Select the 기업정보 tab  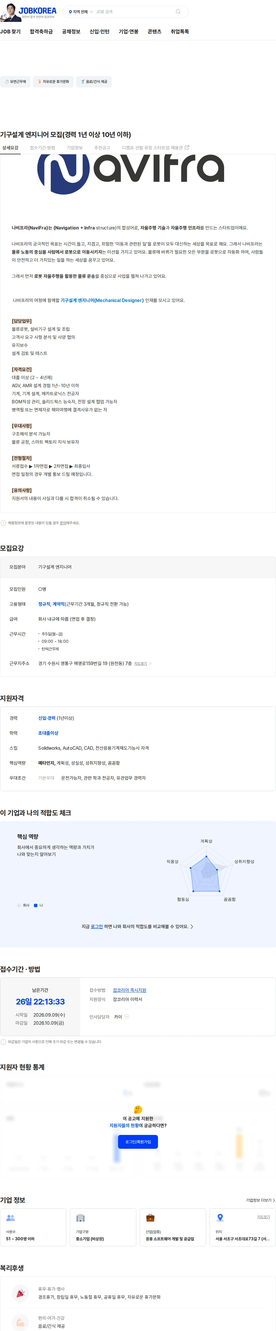[74, 148]
